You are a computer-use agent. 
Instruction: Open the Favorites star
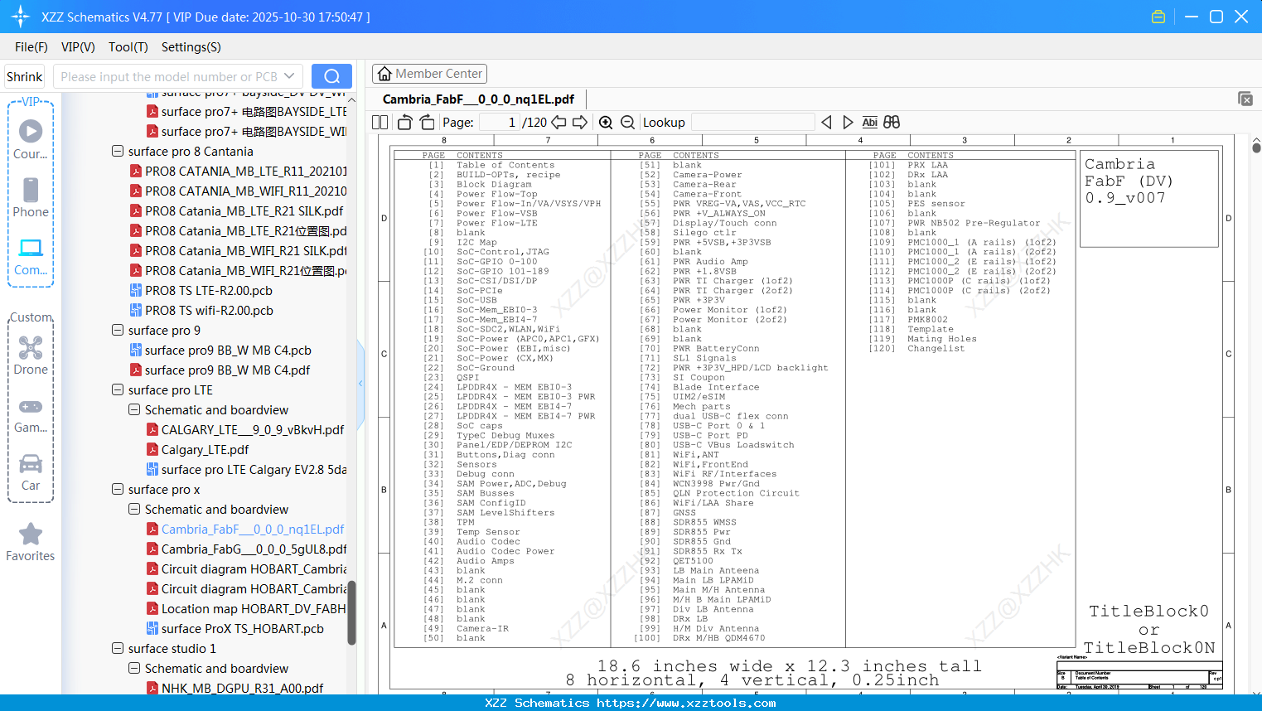tap(31, 543)
